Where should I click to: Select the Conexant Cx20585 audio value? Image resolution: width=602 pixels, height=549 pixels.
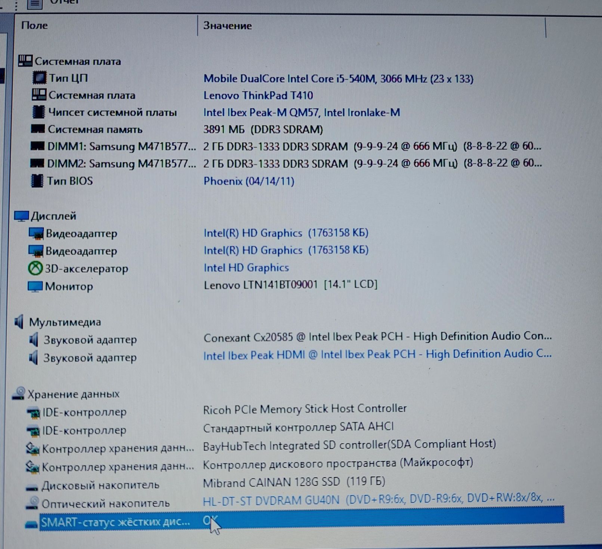[x=377, y=337]
